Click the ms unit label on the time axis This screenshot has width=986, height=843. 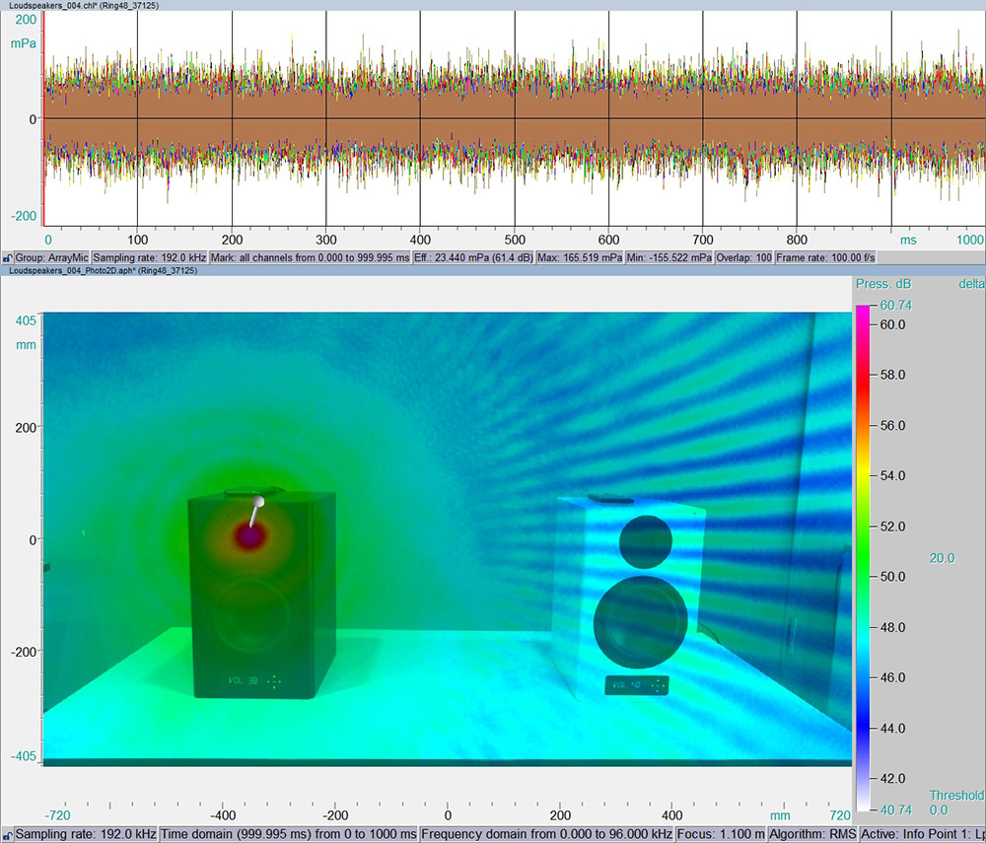(x=908, y=241)
